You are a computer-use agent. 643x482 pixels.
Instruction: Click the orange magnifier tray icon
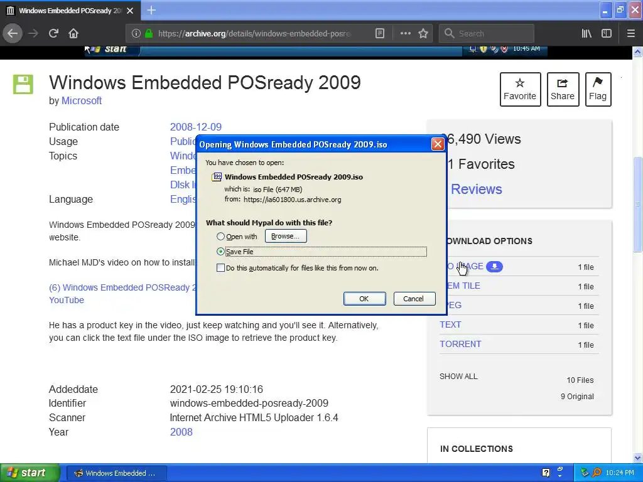pos(597,473)
